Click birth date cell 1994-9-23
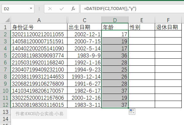Viewport: 184px width, 125px height. [x=84, y=69]
